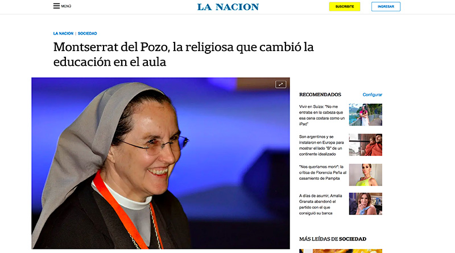455x253 pixels.
Task: Open the Florencia Peña critique article
Action: [322, 172]
